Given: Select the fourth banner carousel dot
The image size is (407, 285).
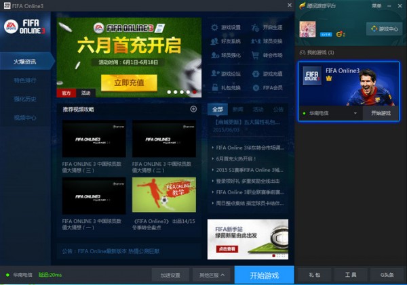Looking at the screenshot, I should coord(188,92).
